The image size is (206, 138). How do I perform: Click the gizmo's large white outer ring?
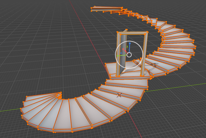click(x=116, y=53)
